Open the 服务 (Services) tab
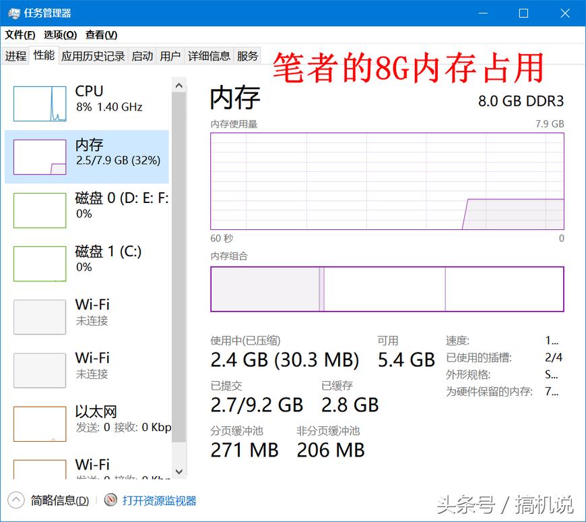Screen dimensions: 586x522 pos(248,56)
